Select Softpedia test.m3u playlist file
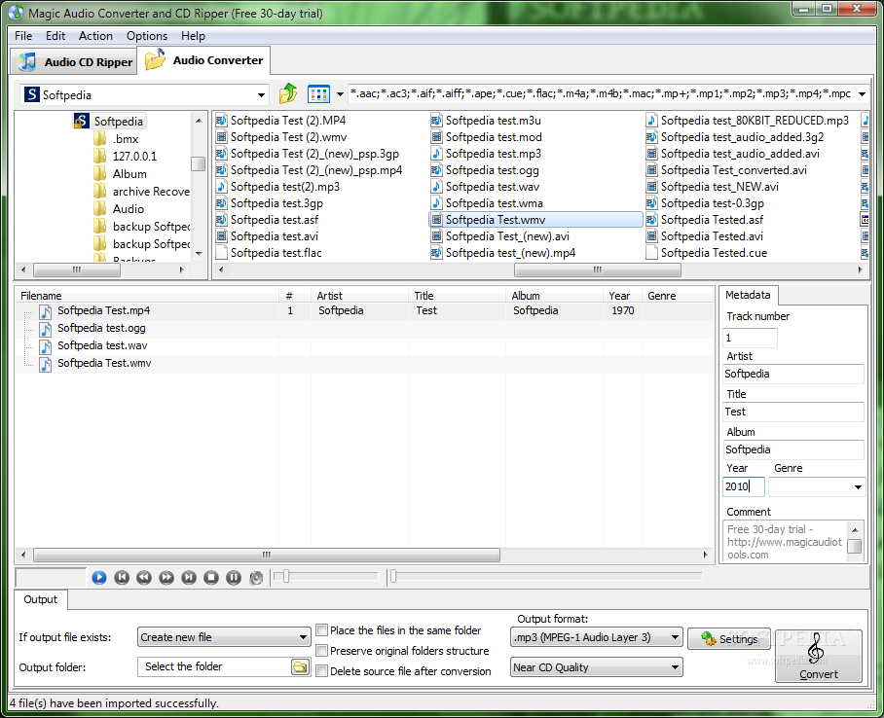This screenshot has width=884, height=718. (x=486, y=120)
